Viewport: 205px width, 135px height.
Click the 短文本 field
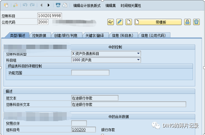click(x=95, y=98)
